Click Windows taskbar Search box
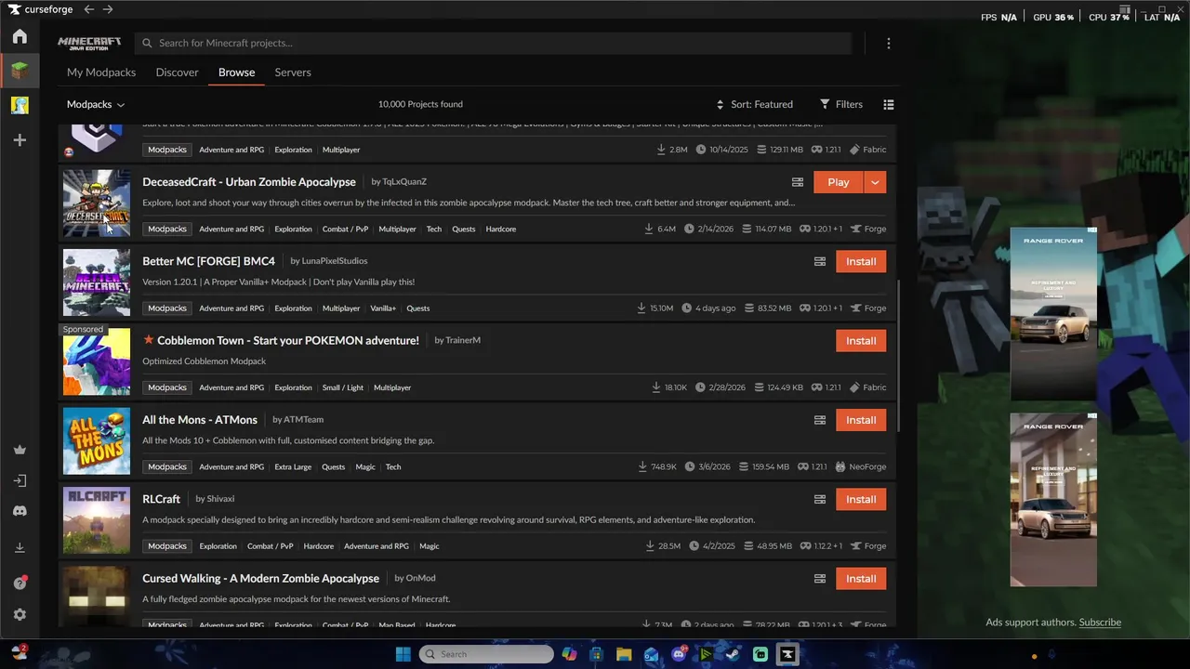 (x=485, y=654)
